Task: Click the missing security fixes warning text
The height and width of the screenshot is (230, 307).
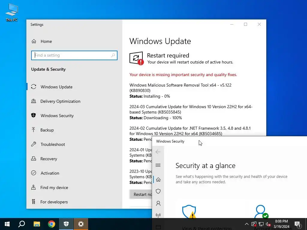Action: pyautogui.click(x=183, y=75)
